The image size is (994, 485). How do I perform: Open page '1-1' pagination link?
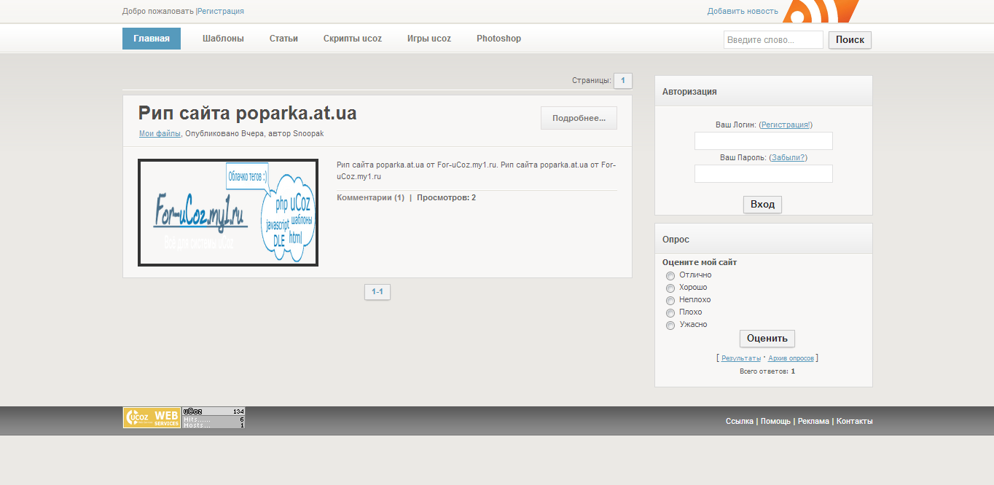click(x=377, y=291)
